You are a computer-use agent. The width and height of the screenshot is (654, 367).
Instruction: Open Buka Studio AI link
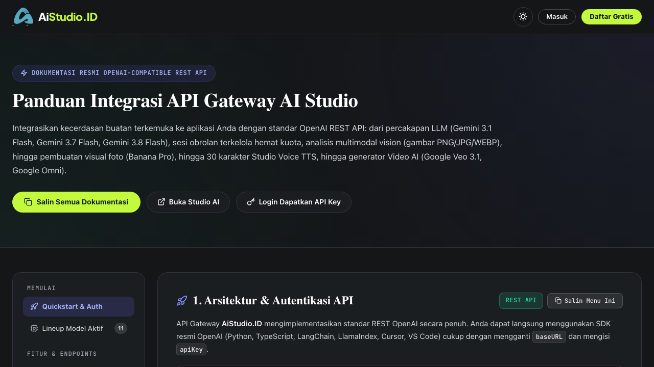[188, 202]
